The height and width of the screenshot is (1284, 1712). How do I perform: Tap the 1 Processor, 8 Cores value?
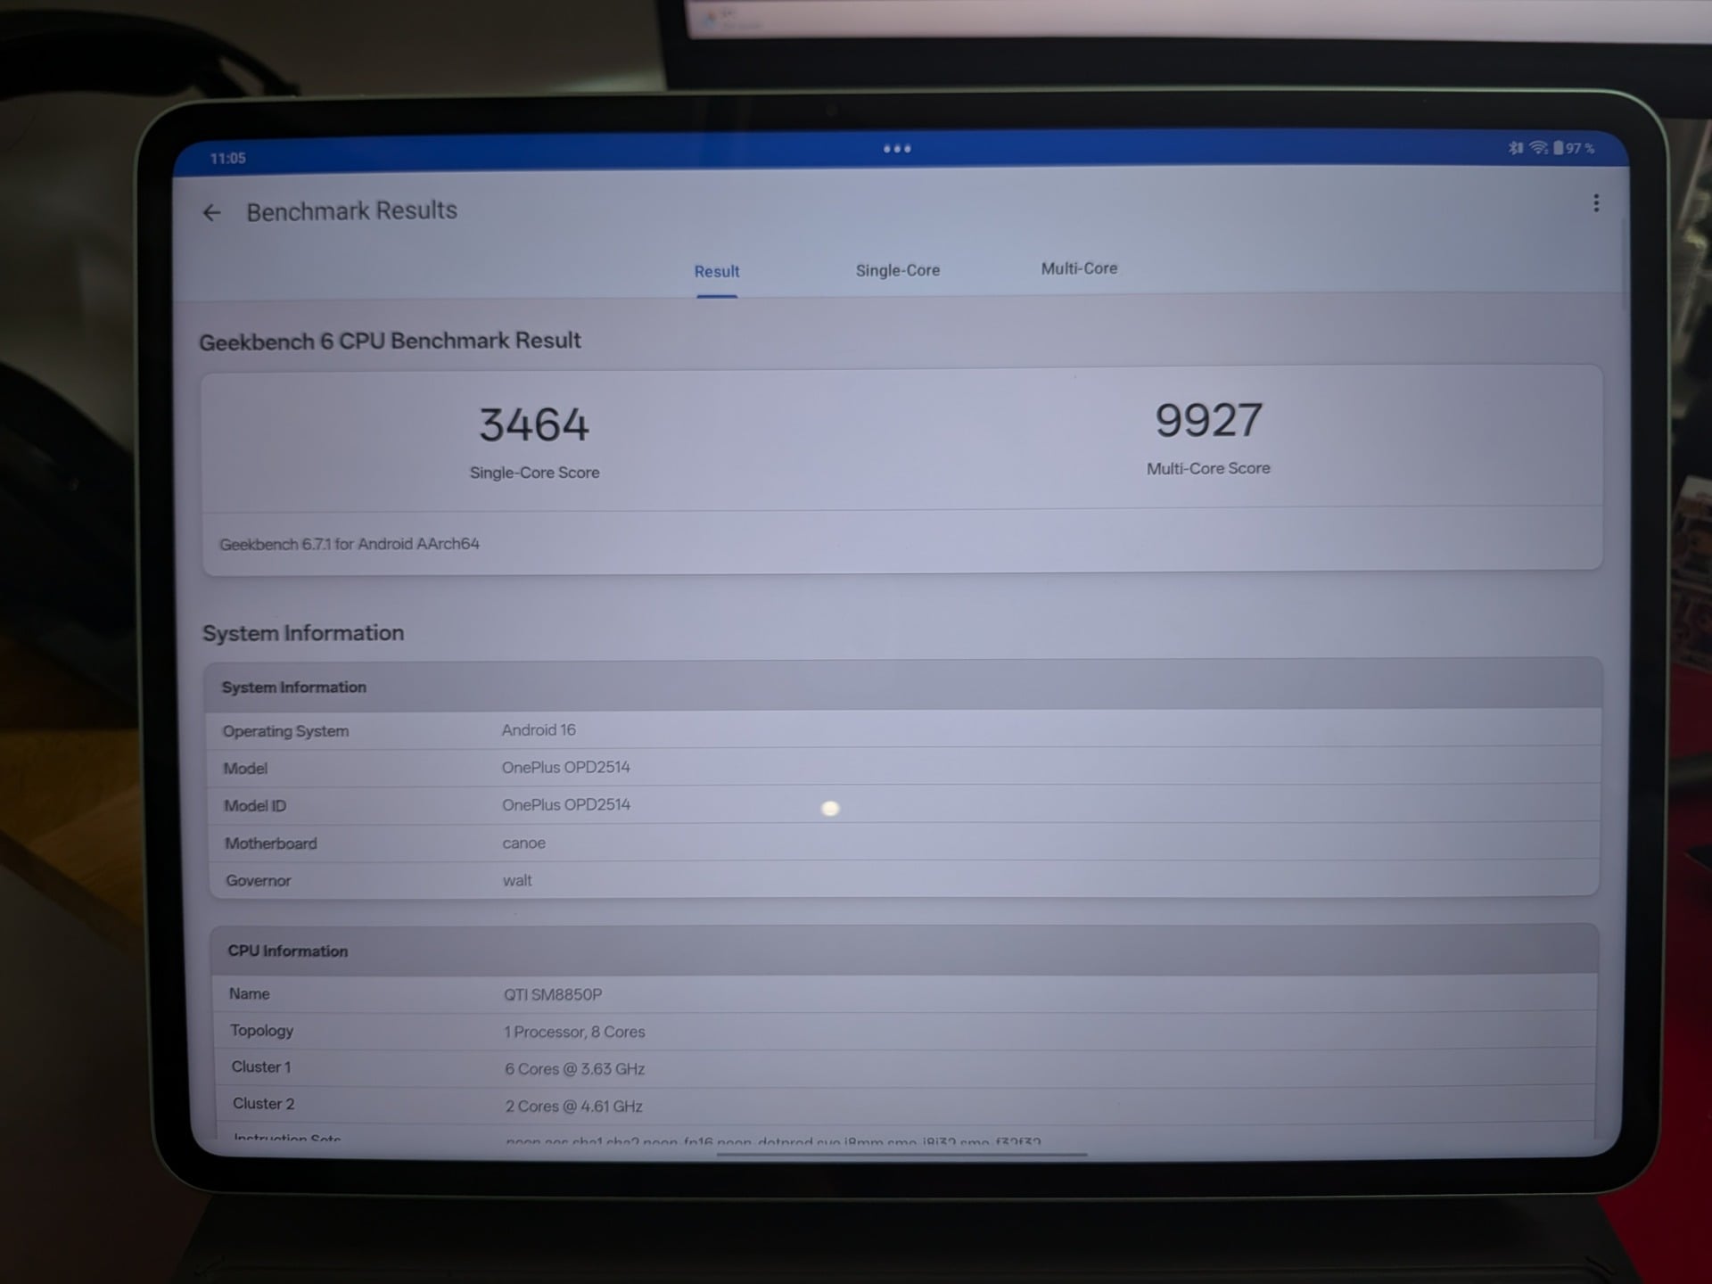[x=574, y=1032]
